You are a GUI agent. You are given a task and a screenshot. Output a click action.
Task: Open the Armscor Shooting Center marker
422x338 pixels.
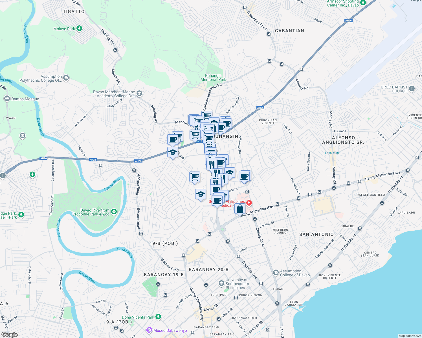[362, 2]
